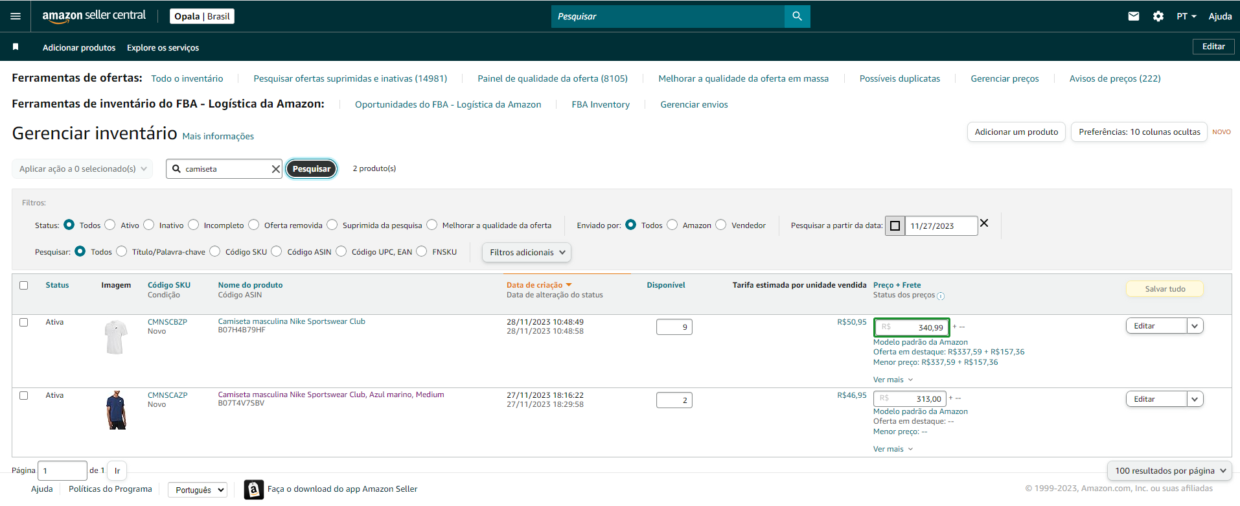Open Possíveis duplicatas tool
The width and height of the screenshot is (1240, 506).
click(899, 78)
